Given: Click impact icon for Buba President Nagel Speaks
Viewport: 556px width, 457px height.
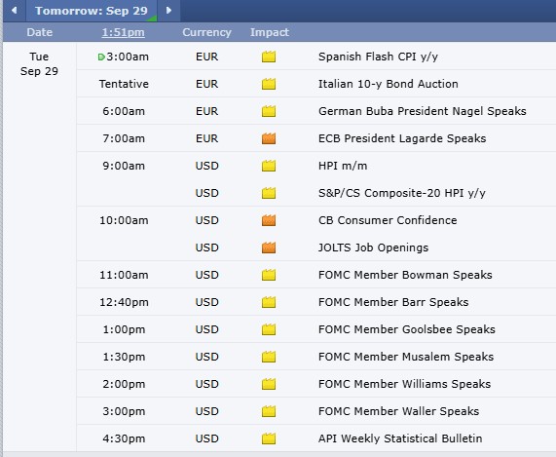Looking at the screenshot, I should [x=269, y=111].
